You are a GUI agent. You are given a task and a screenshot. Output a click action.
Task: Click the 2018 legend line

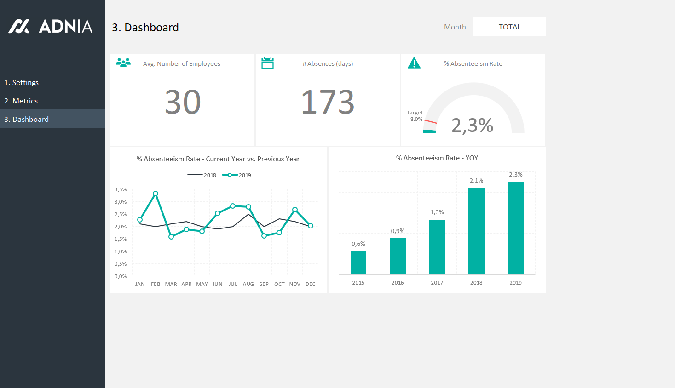click(x=195, y=175)
